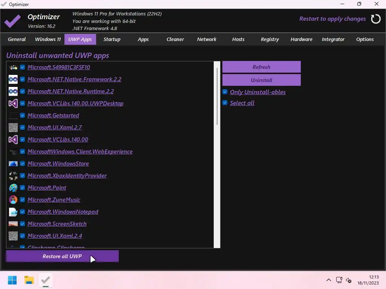Click the Microsoft.XboxIdentityProvider link

pos(67,176)
